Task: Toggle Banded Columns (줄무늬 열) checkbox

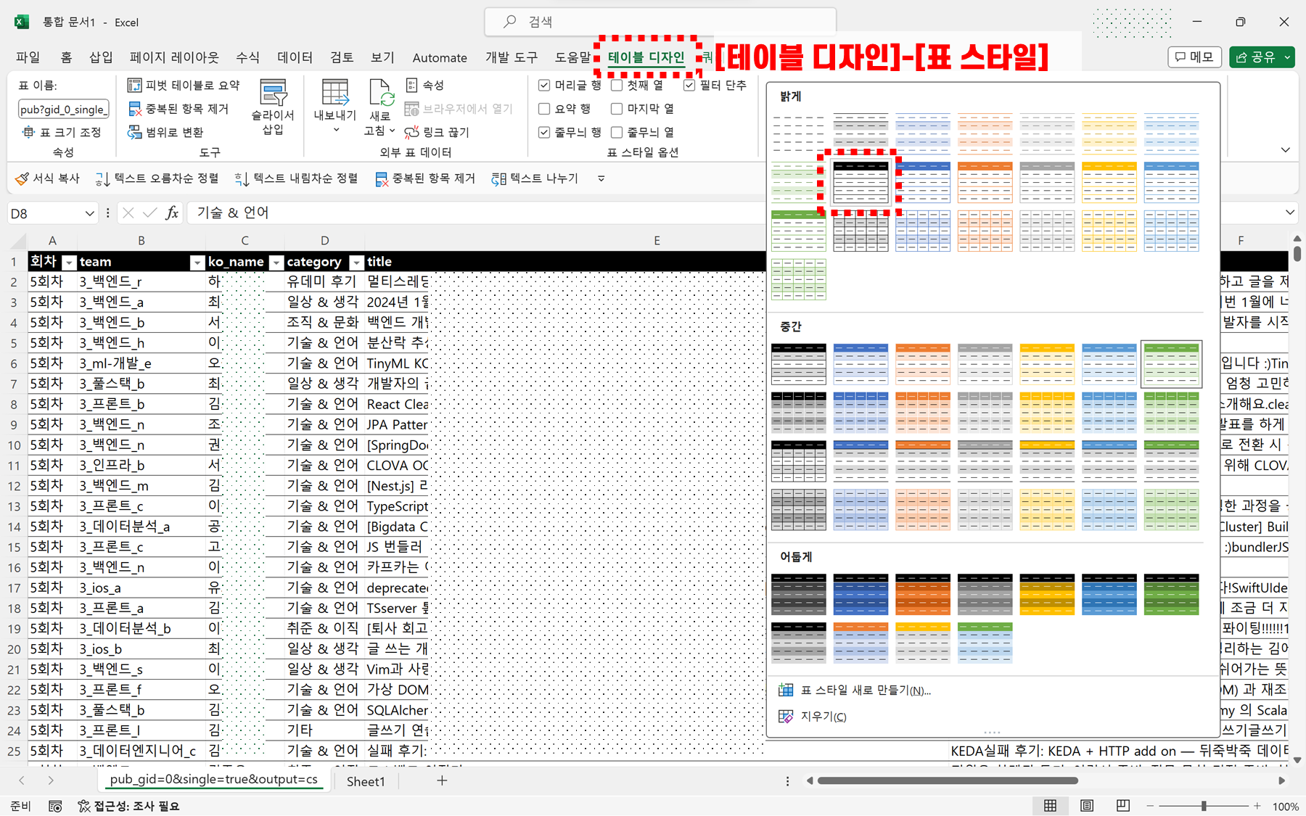Action: click(617, 132)
